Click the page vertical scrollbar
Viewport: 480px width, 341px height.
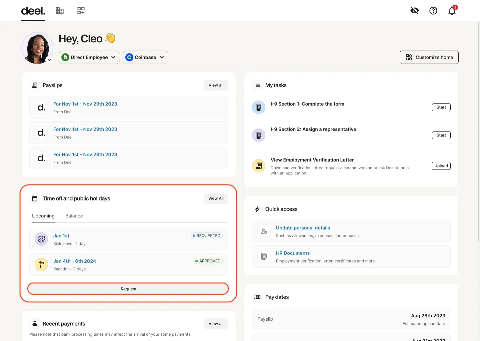coord(479,133)
